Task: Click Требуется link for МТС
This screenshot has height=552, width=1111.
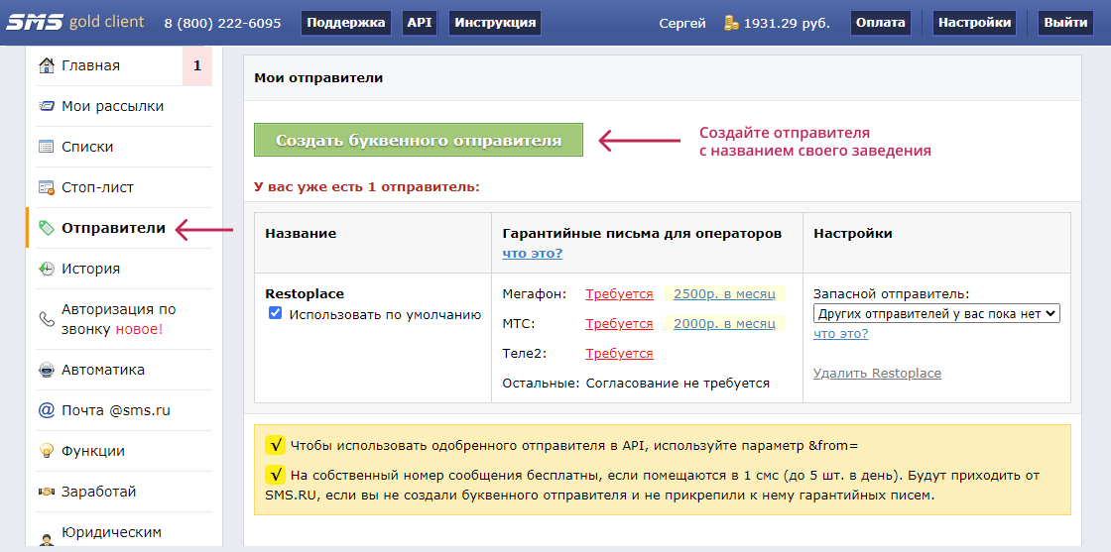Action: pyautogui.click(x=619, y=323)
